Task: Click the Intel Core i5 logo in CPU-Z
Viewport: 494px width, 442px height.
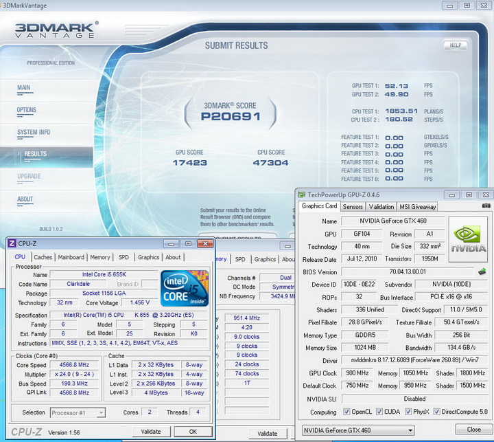Action: pyautogui.click(x=185, y=288)
